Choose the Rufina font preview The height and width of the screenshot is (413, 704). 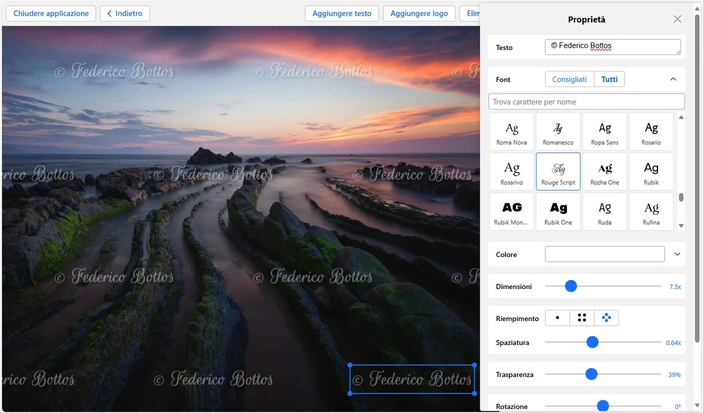click(x=651, y=212)
